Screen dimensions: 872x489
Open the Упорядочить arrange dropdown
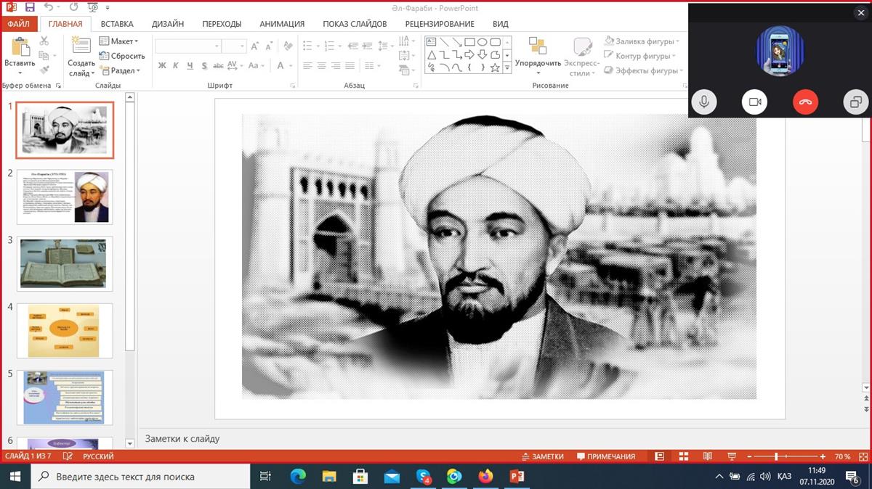(538, 63)
